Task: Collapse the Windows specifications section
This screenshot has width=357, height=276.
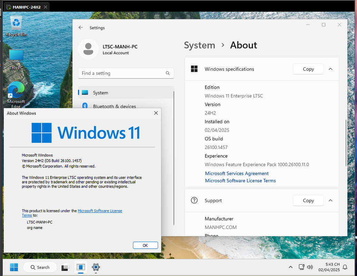Action: point(331,69)
